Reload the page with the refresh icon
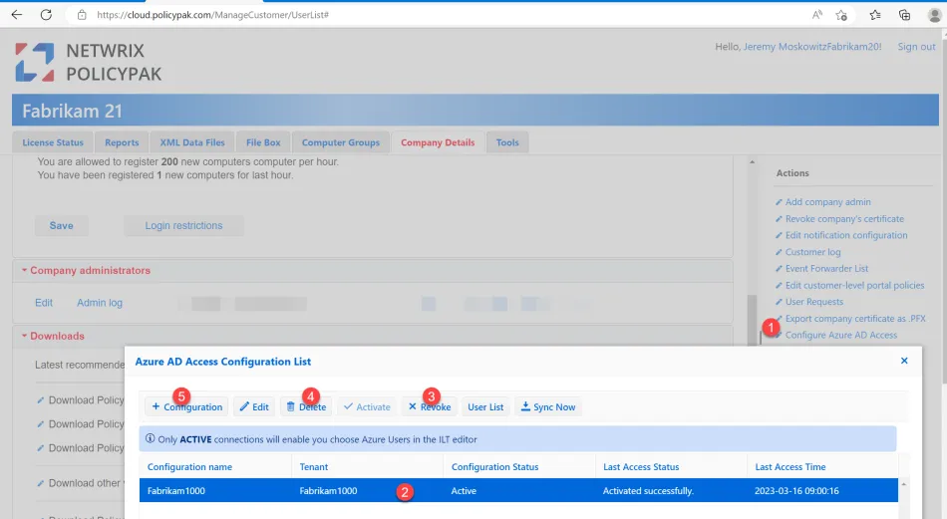 [46, 15]
